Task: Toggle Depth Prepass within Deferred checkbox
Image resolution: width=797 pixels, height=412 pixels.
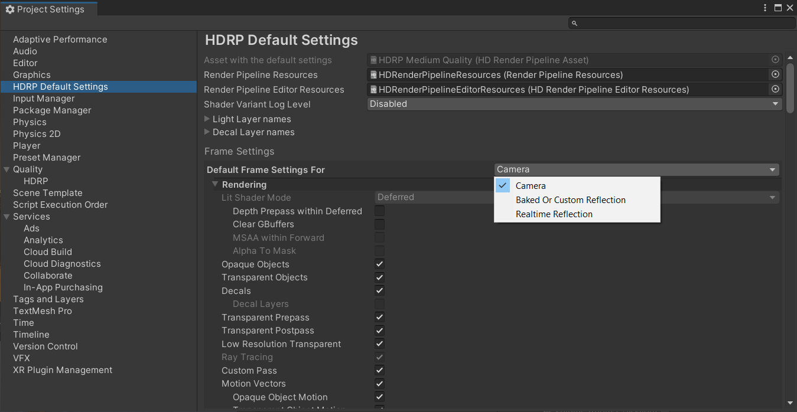Action: pyautogui.click(x=379, y=211)
